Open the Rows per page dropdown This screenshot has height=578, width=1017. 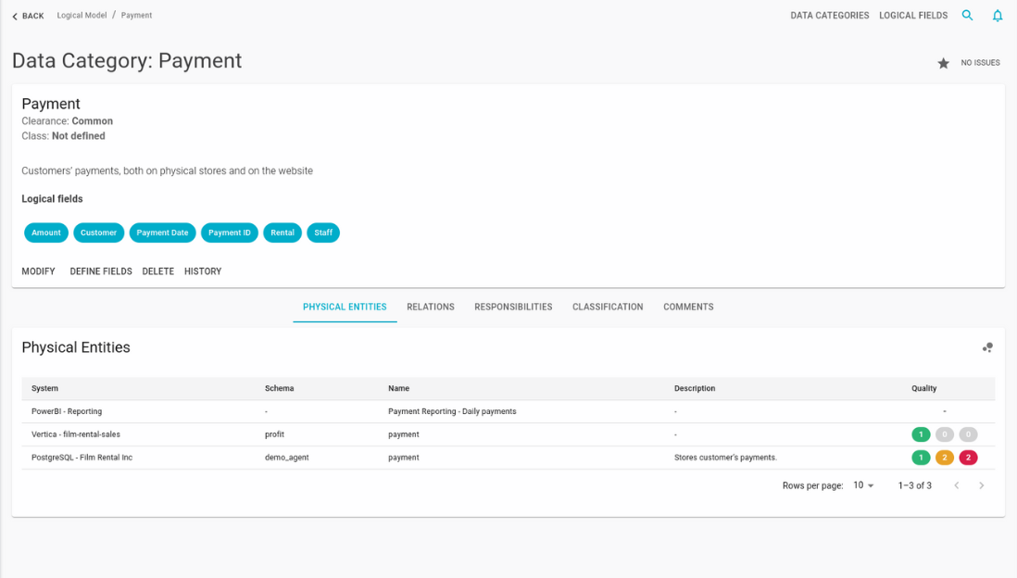pos(863,485)
